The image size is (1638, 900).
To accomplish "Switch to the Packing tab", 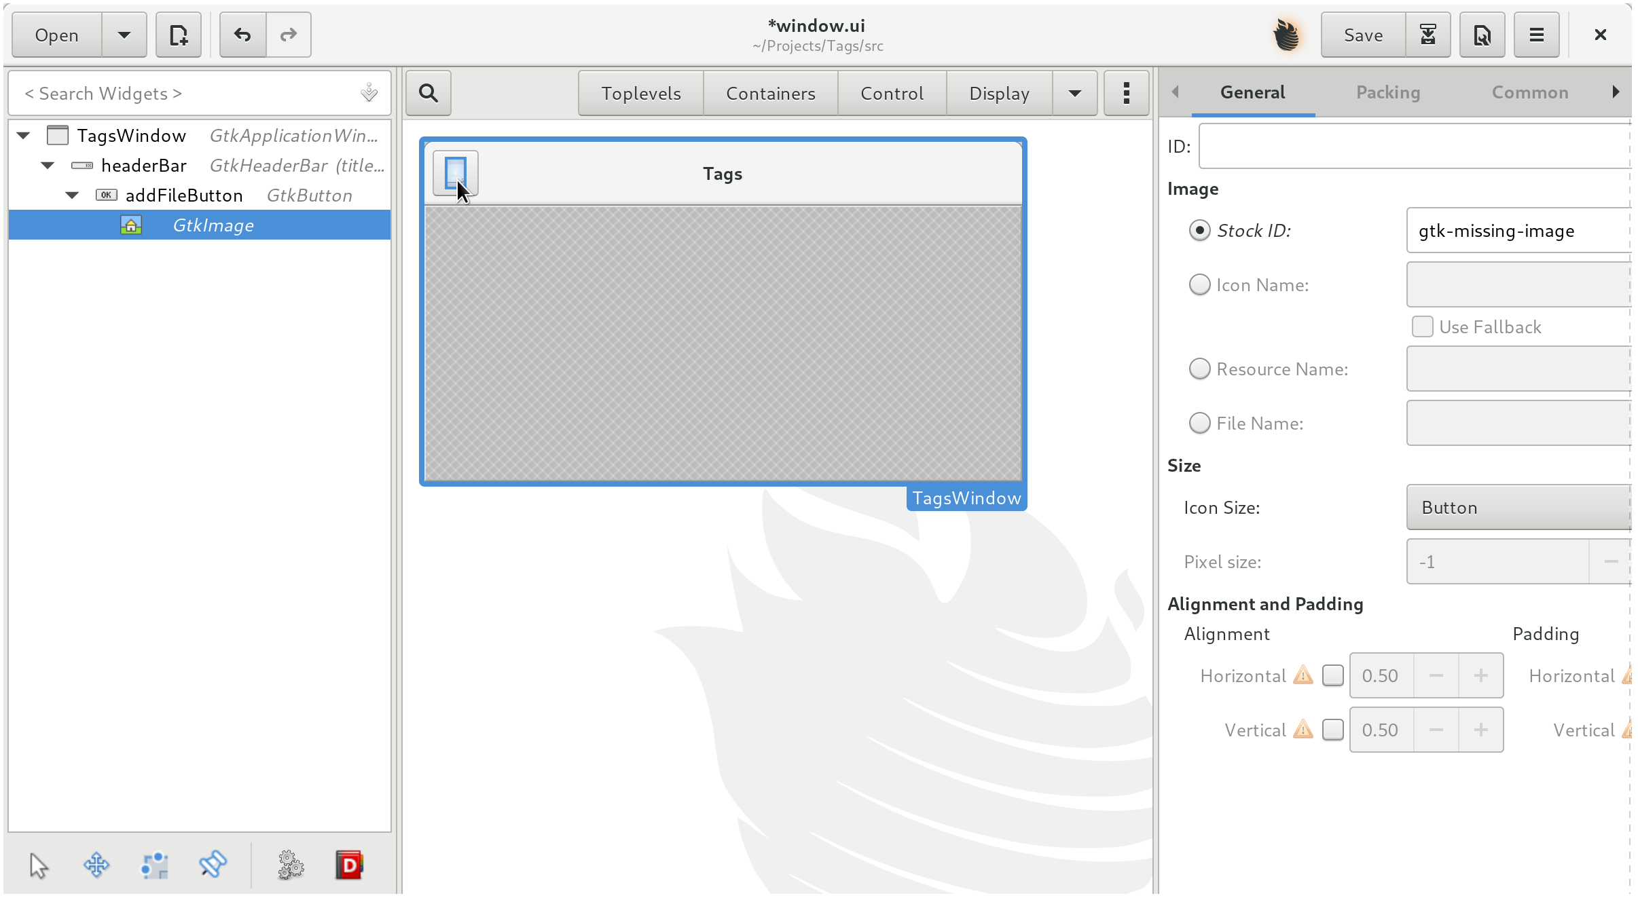I will pos(1388,92).
